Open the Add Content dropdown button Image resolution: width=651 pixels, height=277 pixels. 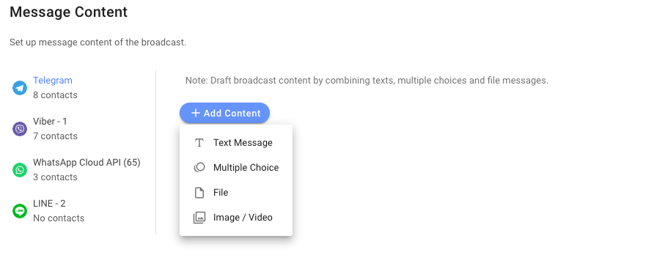224,113
